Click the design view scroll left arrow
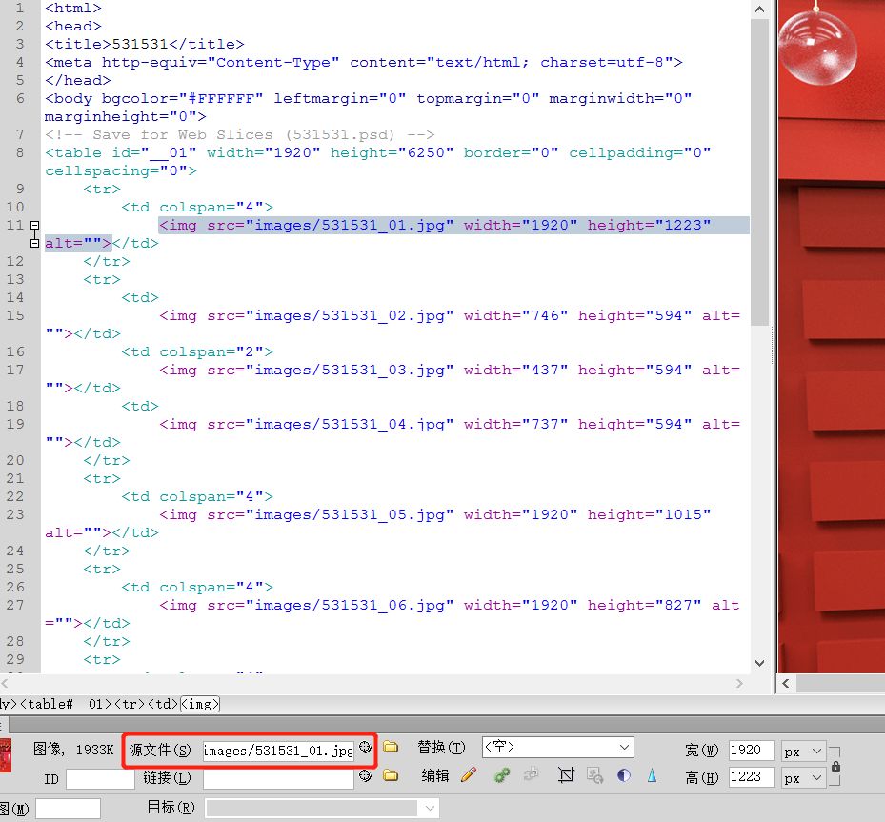Screen dimensions: 885x822 [786, 683]
